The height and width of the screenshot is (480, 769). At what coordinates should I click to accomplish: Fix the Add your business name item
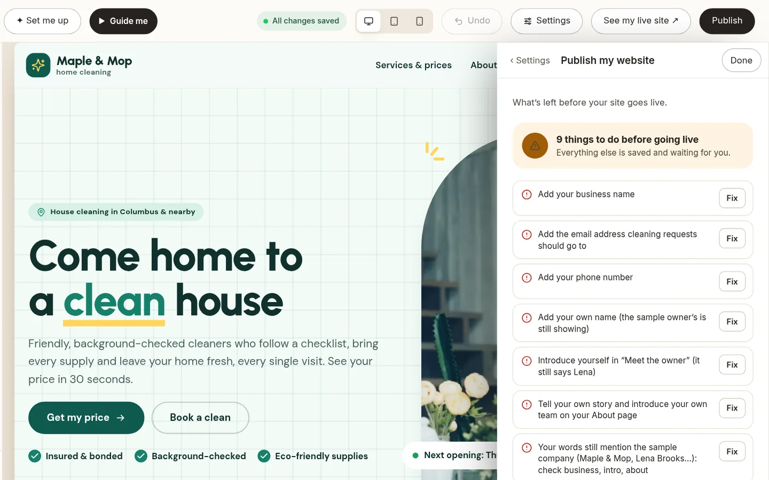[732, 198]
